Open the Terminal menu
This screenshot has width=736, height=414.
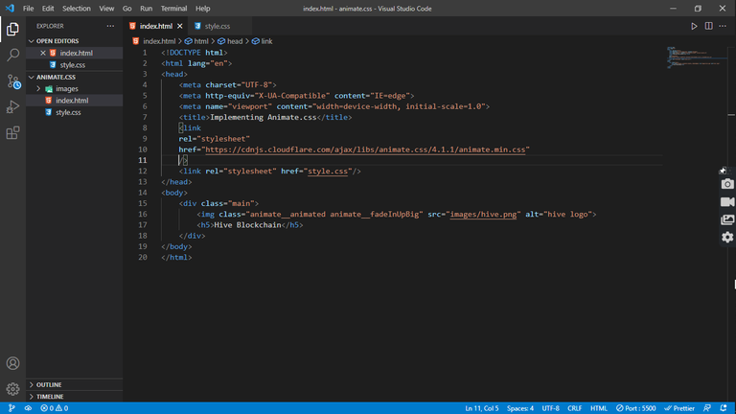(173, 9)
